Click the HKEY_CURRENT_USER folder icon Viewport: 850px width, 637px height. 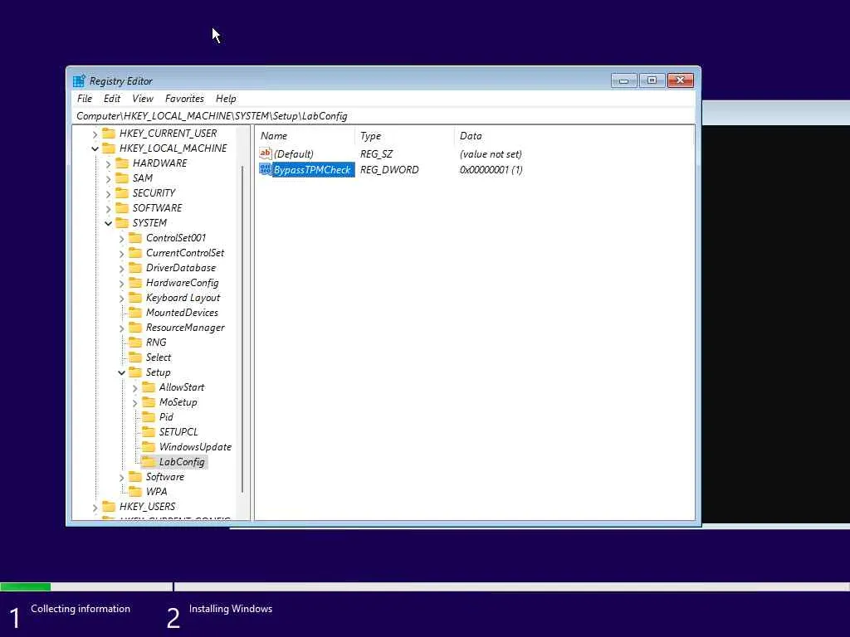pyautogui.click(x=109, y=134)
